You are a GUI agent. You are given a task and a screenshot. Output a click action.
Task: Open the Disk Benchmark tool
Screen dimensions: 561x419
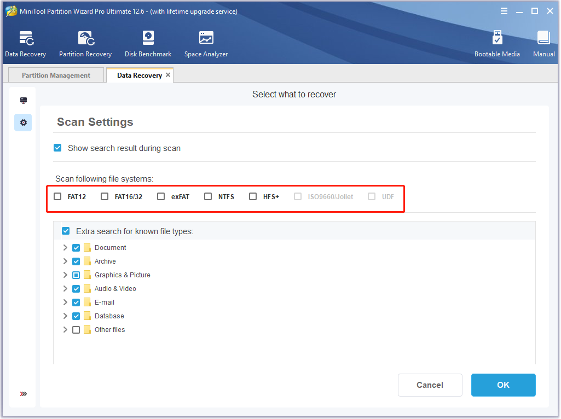(x=148, y=38)
